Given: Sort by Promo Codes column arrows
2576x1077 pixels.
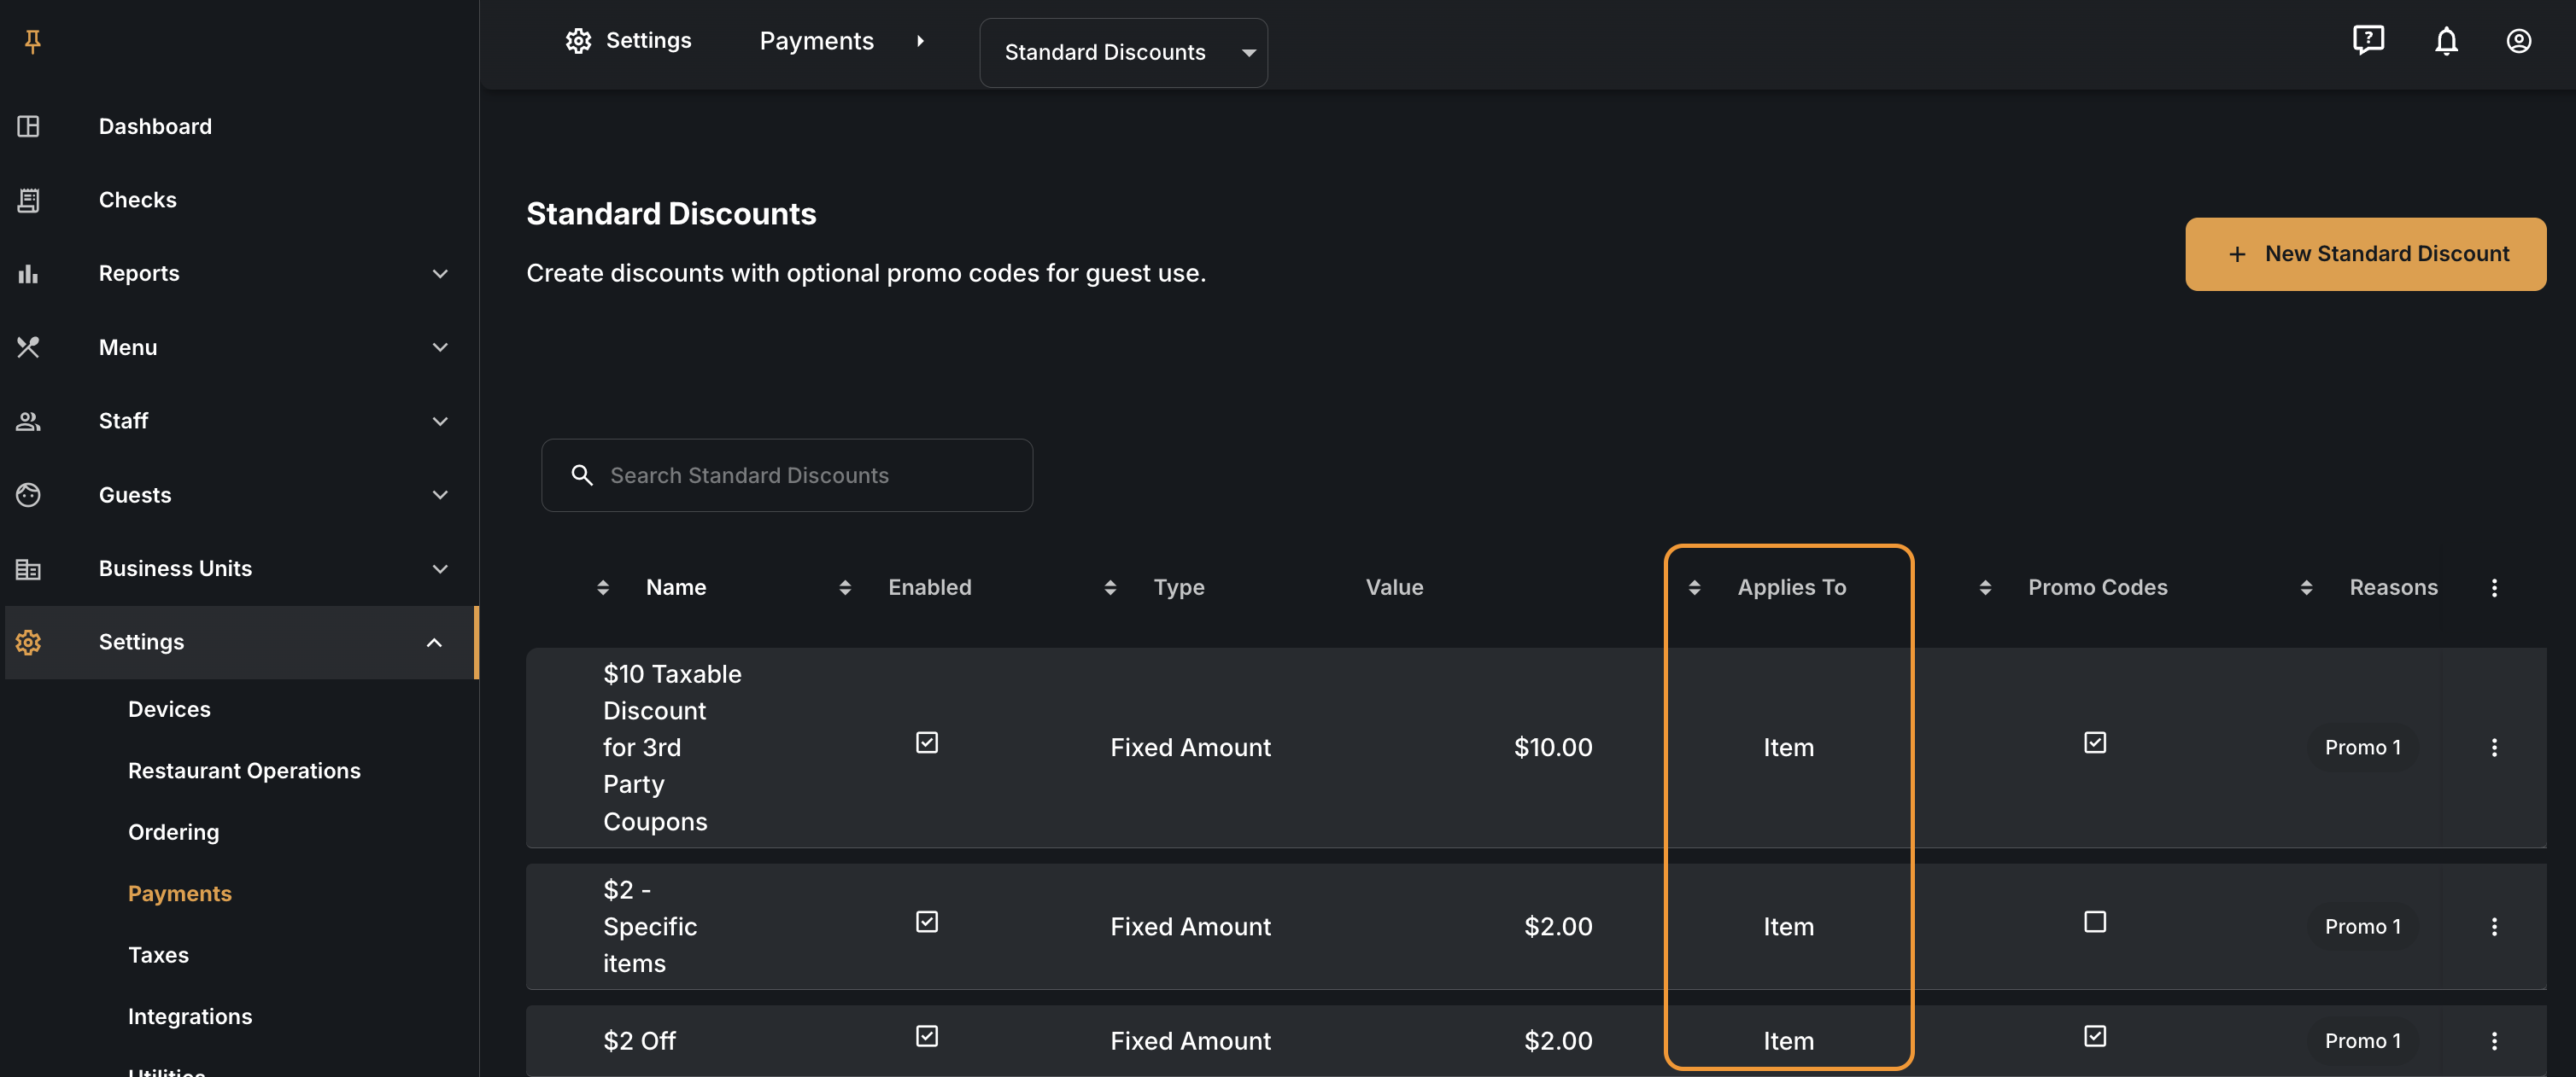Looking at the screenshot, I should pyautogui.click(x=1985, y=587).
